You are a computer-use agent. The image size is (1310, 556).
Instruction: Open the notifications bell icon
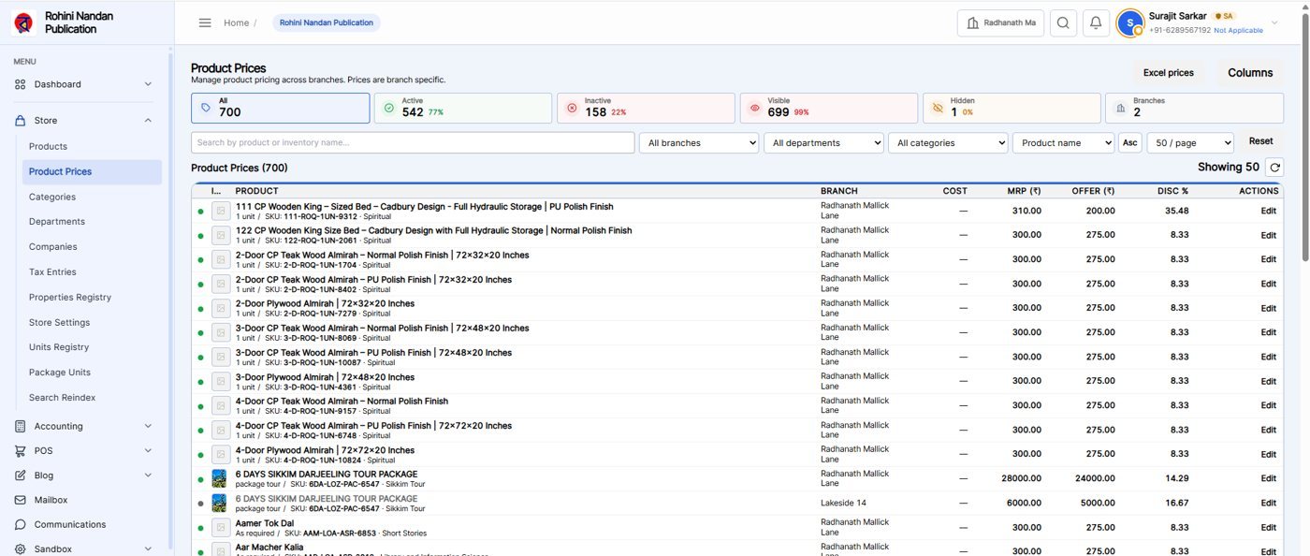[1096, 23]
